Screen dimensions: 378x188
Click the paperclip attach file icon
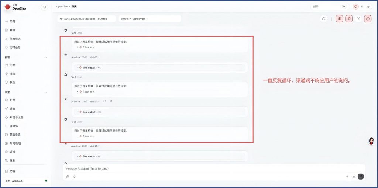tap(68, 177)
